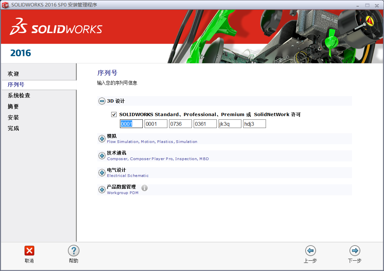
Task: Click the SOLIDWORKS Standard、Professional license label
Action: point(210,114)
